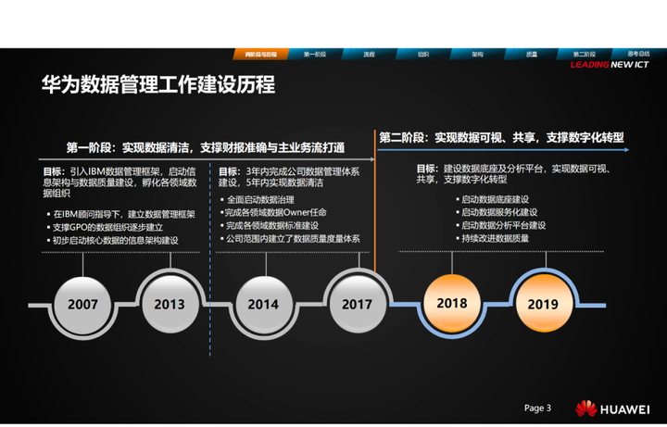The image size is (667, 427).
Task: Click the 第二阶段 phase heading text
Action: click(x=501, y=137)
